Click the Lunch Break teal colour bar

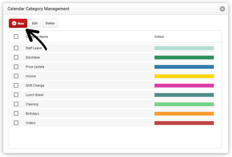click(184, 95)
